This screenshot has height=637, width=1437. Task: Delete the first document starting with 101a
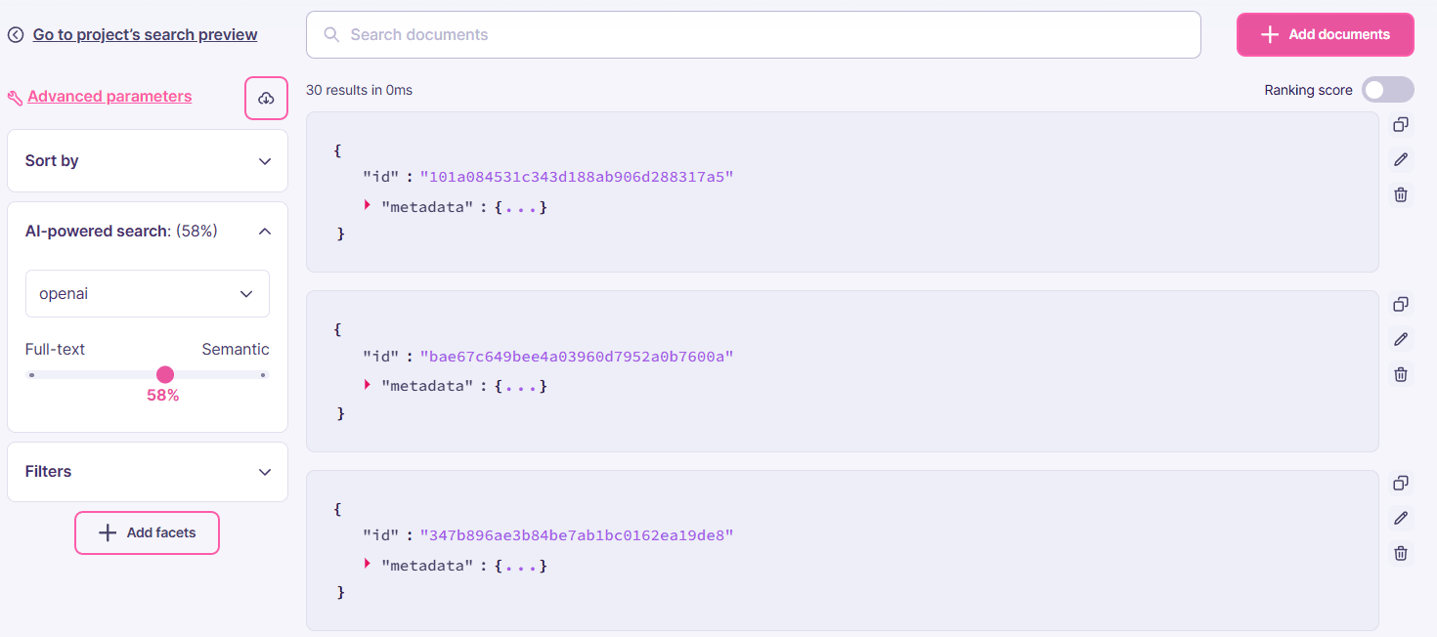point(1400,194)
